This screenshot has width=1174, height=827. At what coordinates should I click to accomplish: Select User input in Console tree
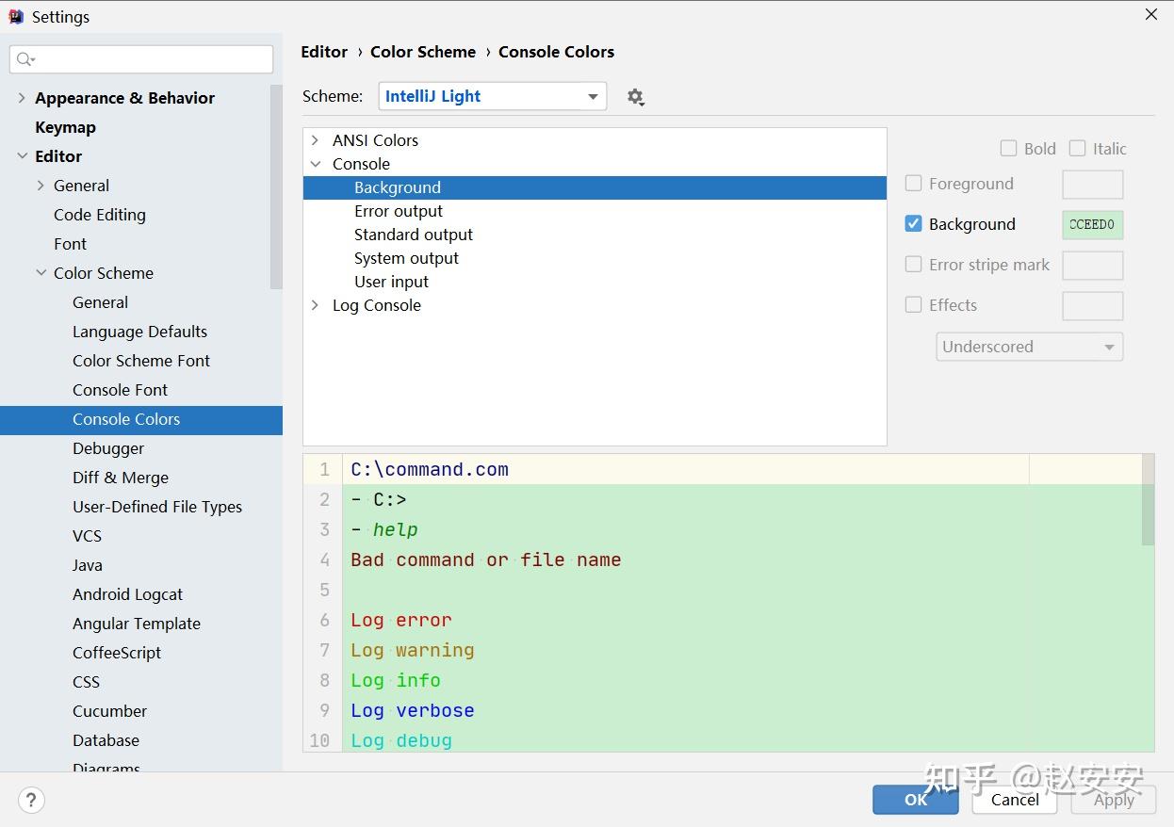[x=391, y=282]
